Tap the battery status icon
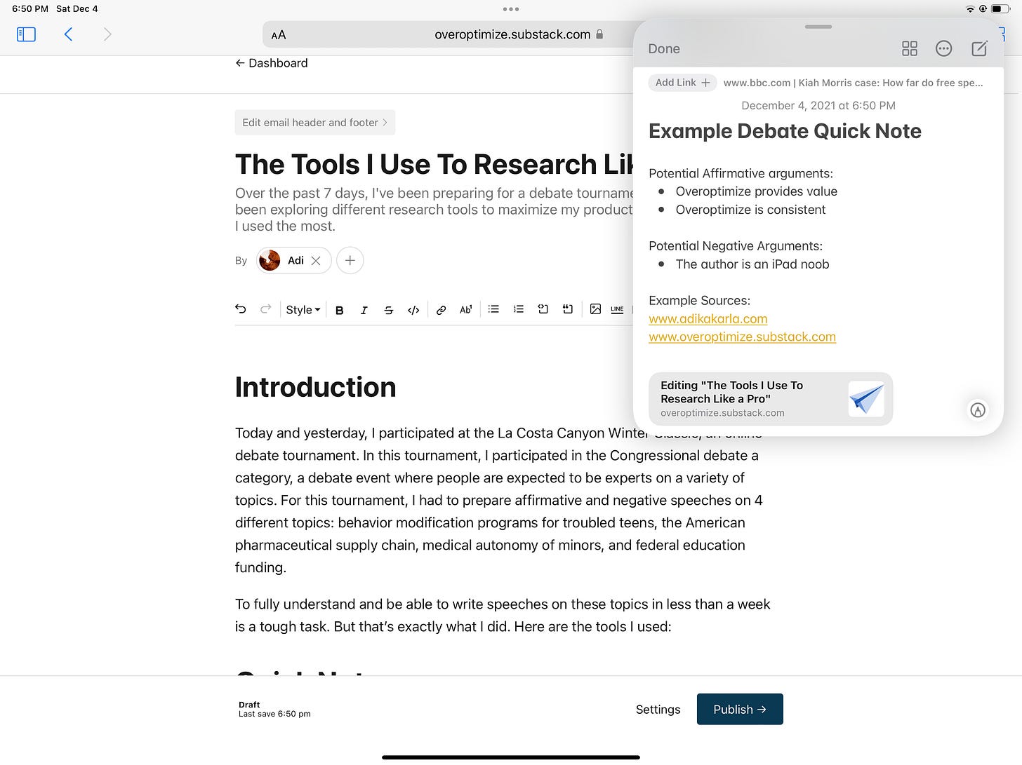This screenshot has width=1022, height=765. (1000, 9)
